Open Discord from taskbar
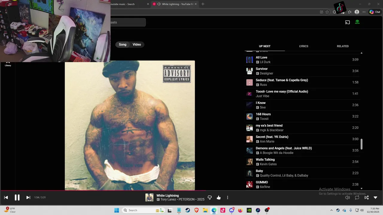The width and height of the screenshot is (383, 215). [x=232, y=210]
